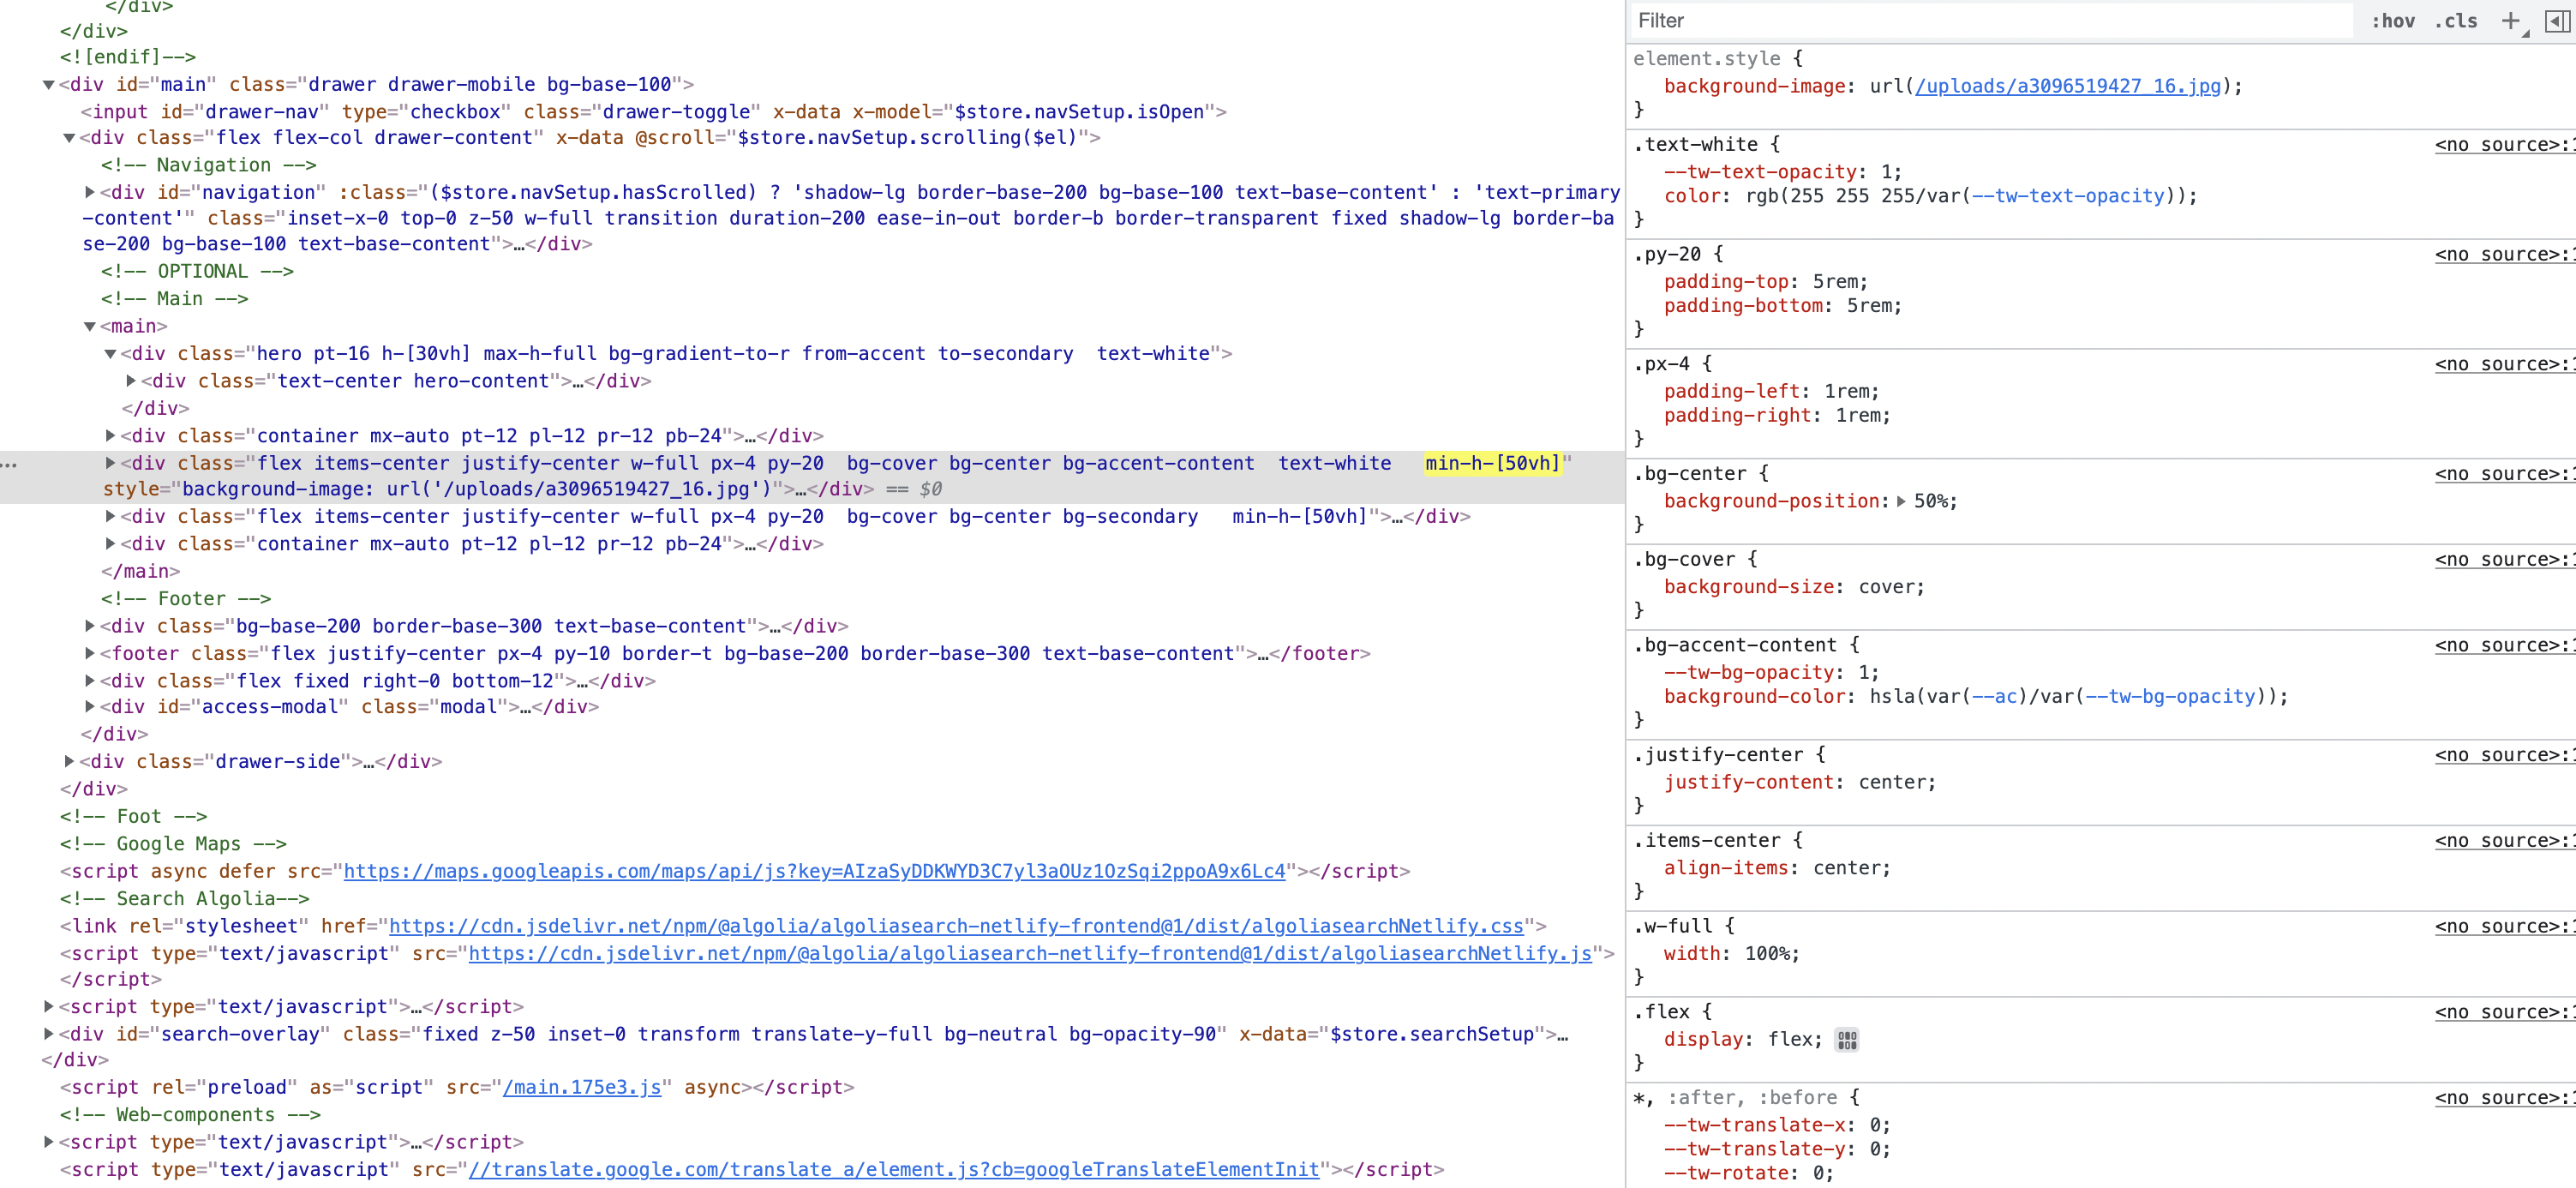This screenshot has width=2576, height=1188.
Task: Follow the --ac variable in background-color
Action: 1994,697
